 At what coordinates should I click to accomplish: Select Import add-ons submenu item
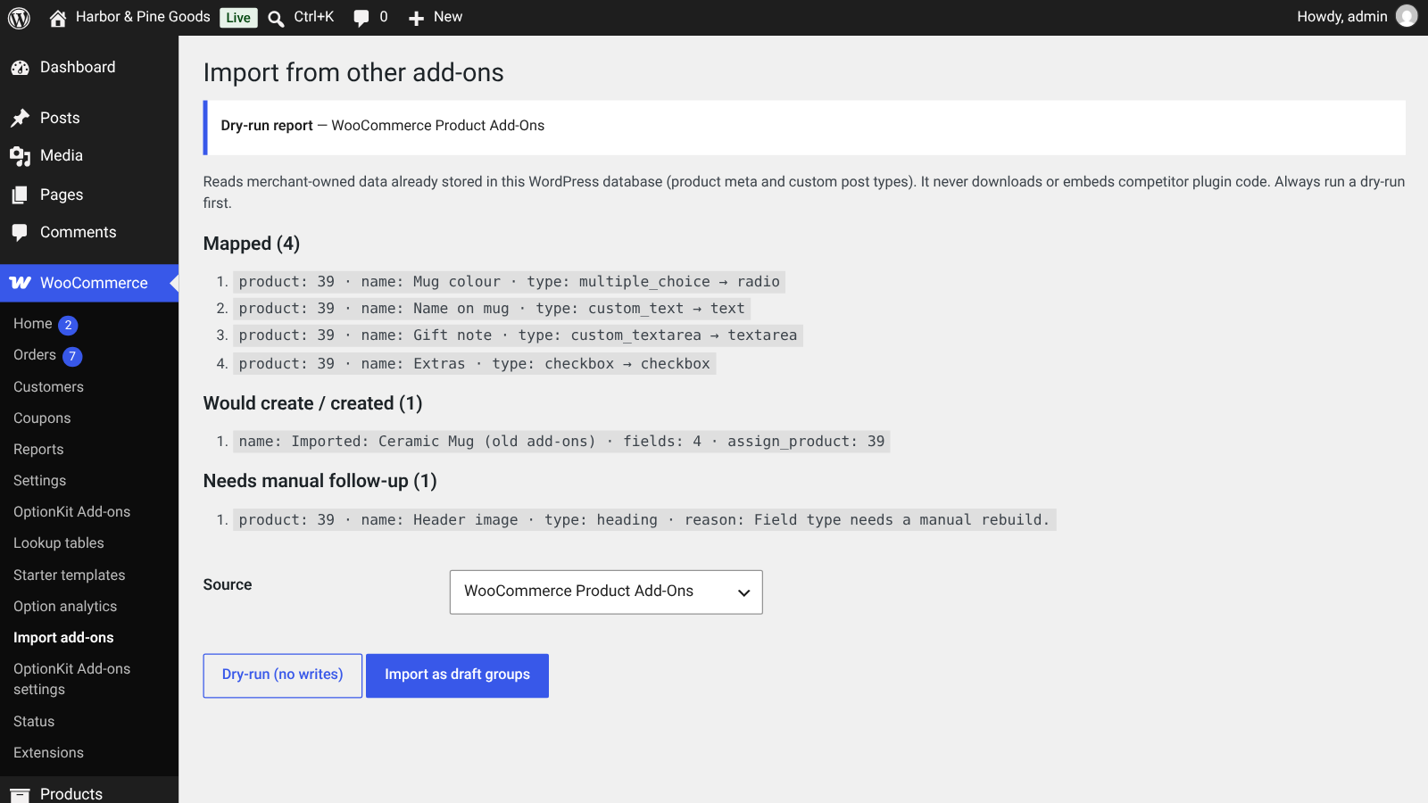[63, 638]
